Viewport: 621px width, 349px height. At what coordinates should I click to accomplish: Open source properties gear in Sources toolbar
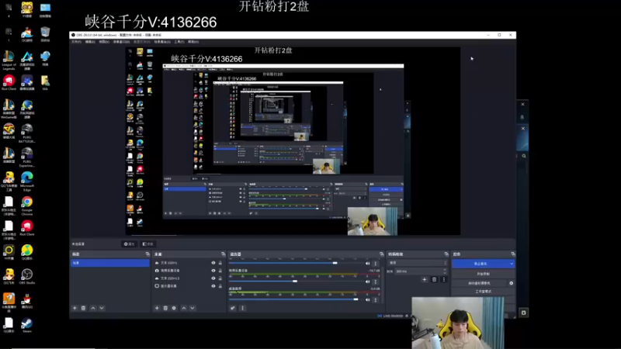[174, 308]
